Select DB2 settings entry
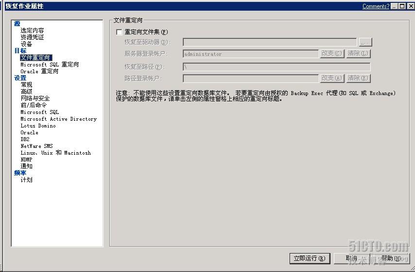 pos(25,139)
